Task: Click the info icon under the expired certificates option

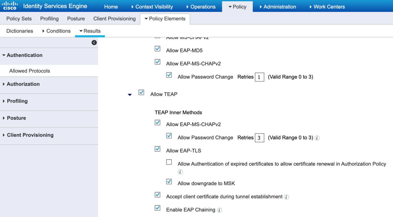Action: [180, 172]
